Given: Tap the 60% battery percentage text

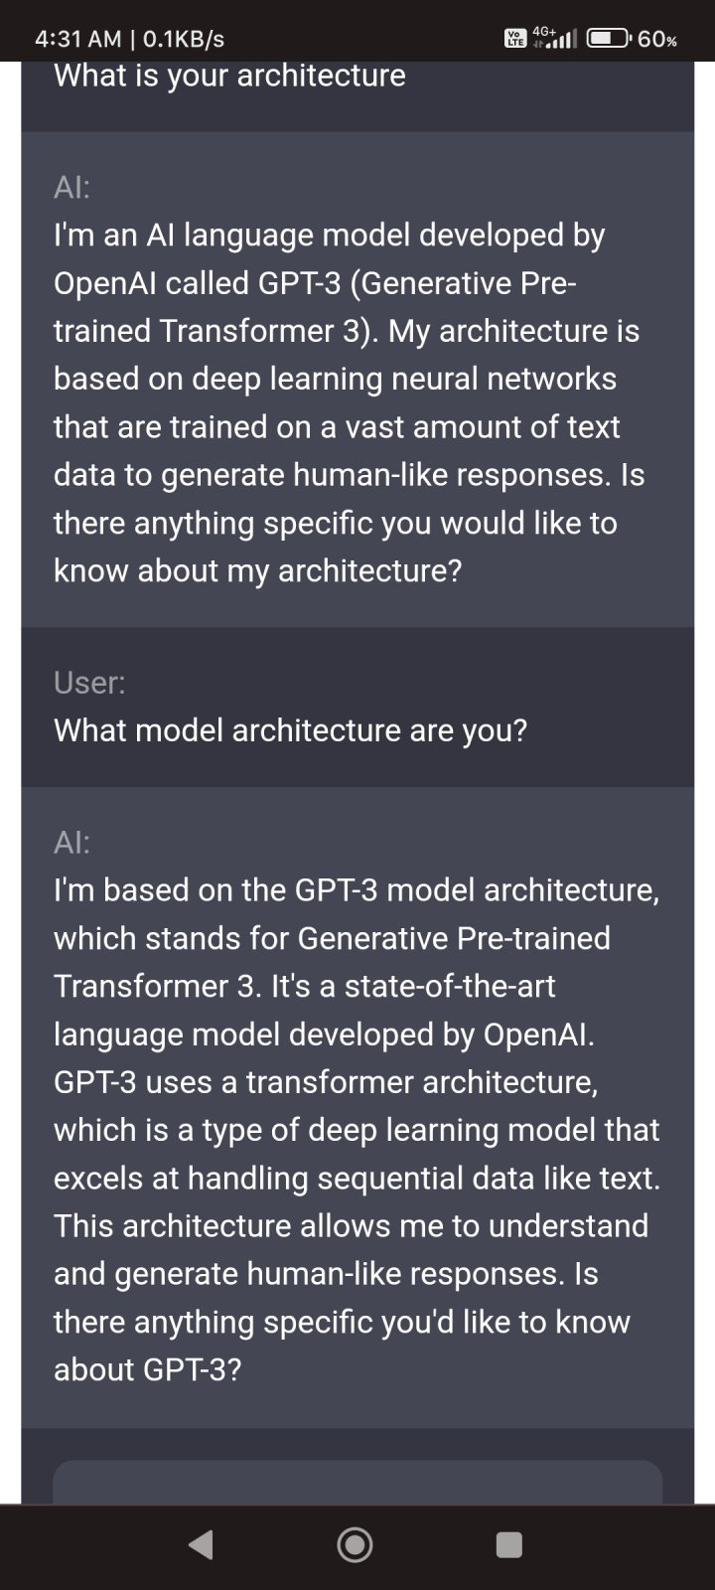Looking at the screenshot, I should click(x=658, y=40).
